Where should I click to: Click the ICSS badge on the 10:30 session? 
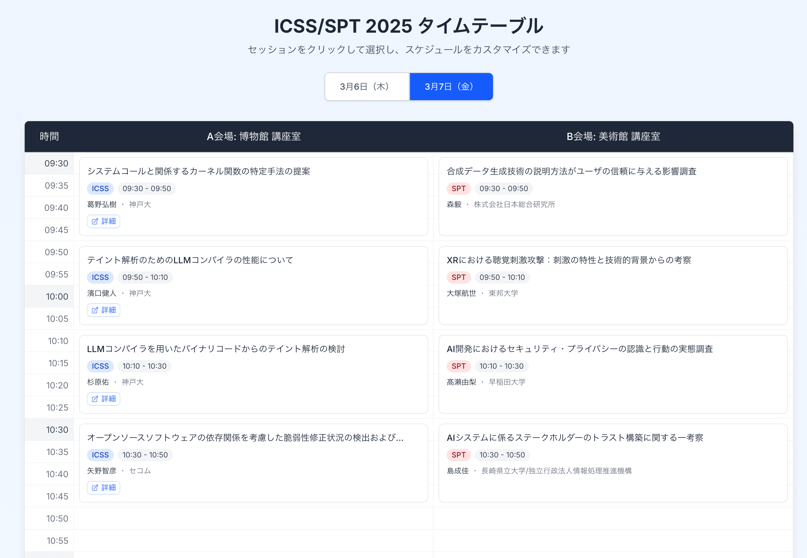coord(100,455)
